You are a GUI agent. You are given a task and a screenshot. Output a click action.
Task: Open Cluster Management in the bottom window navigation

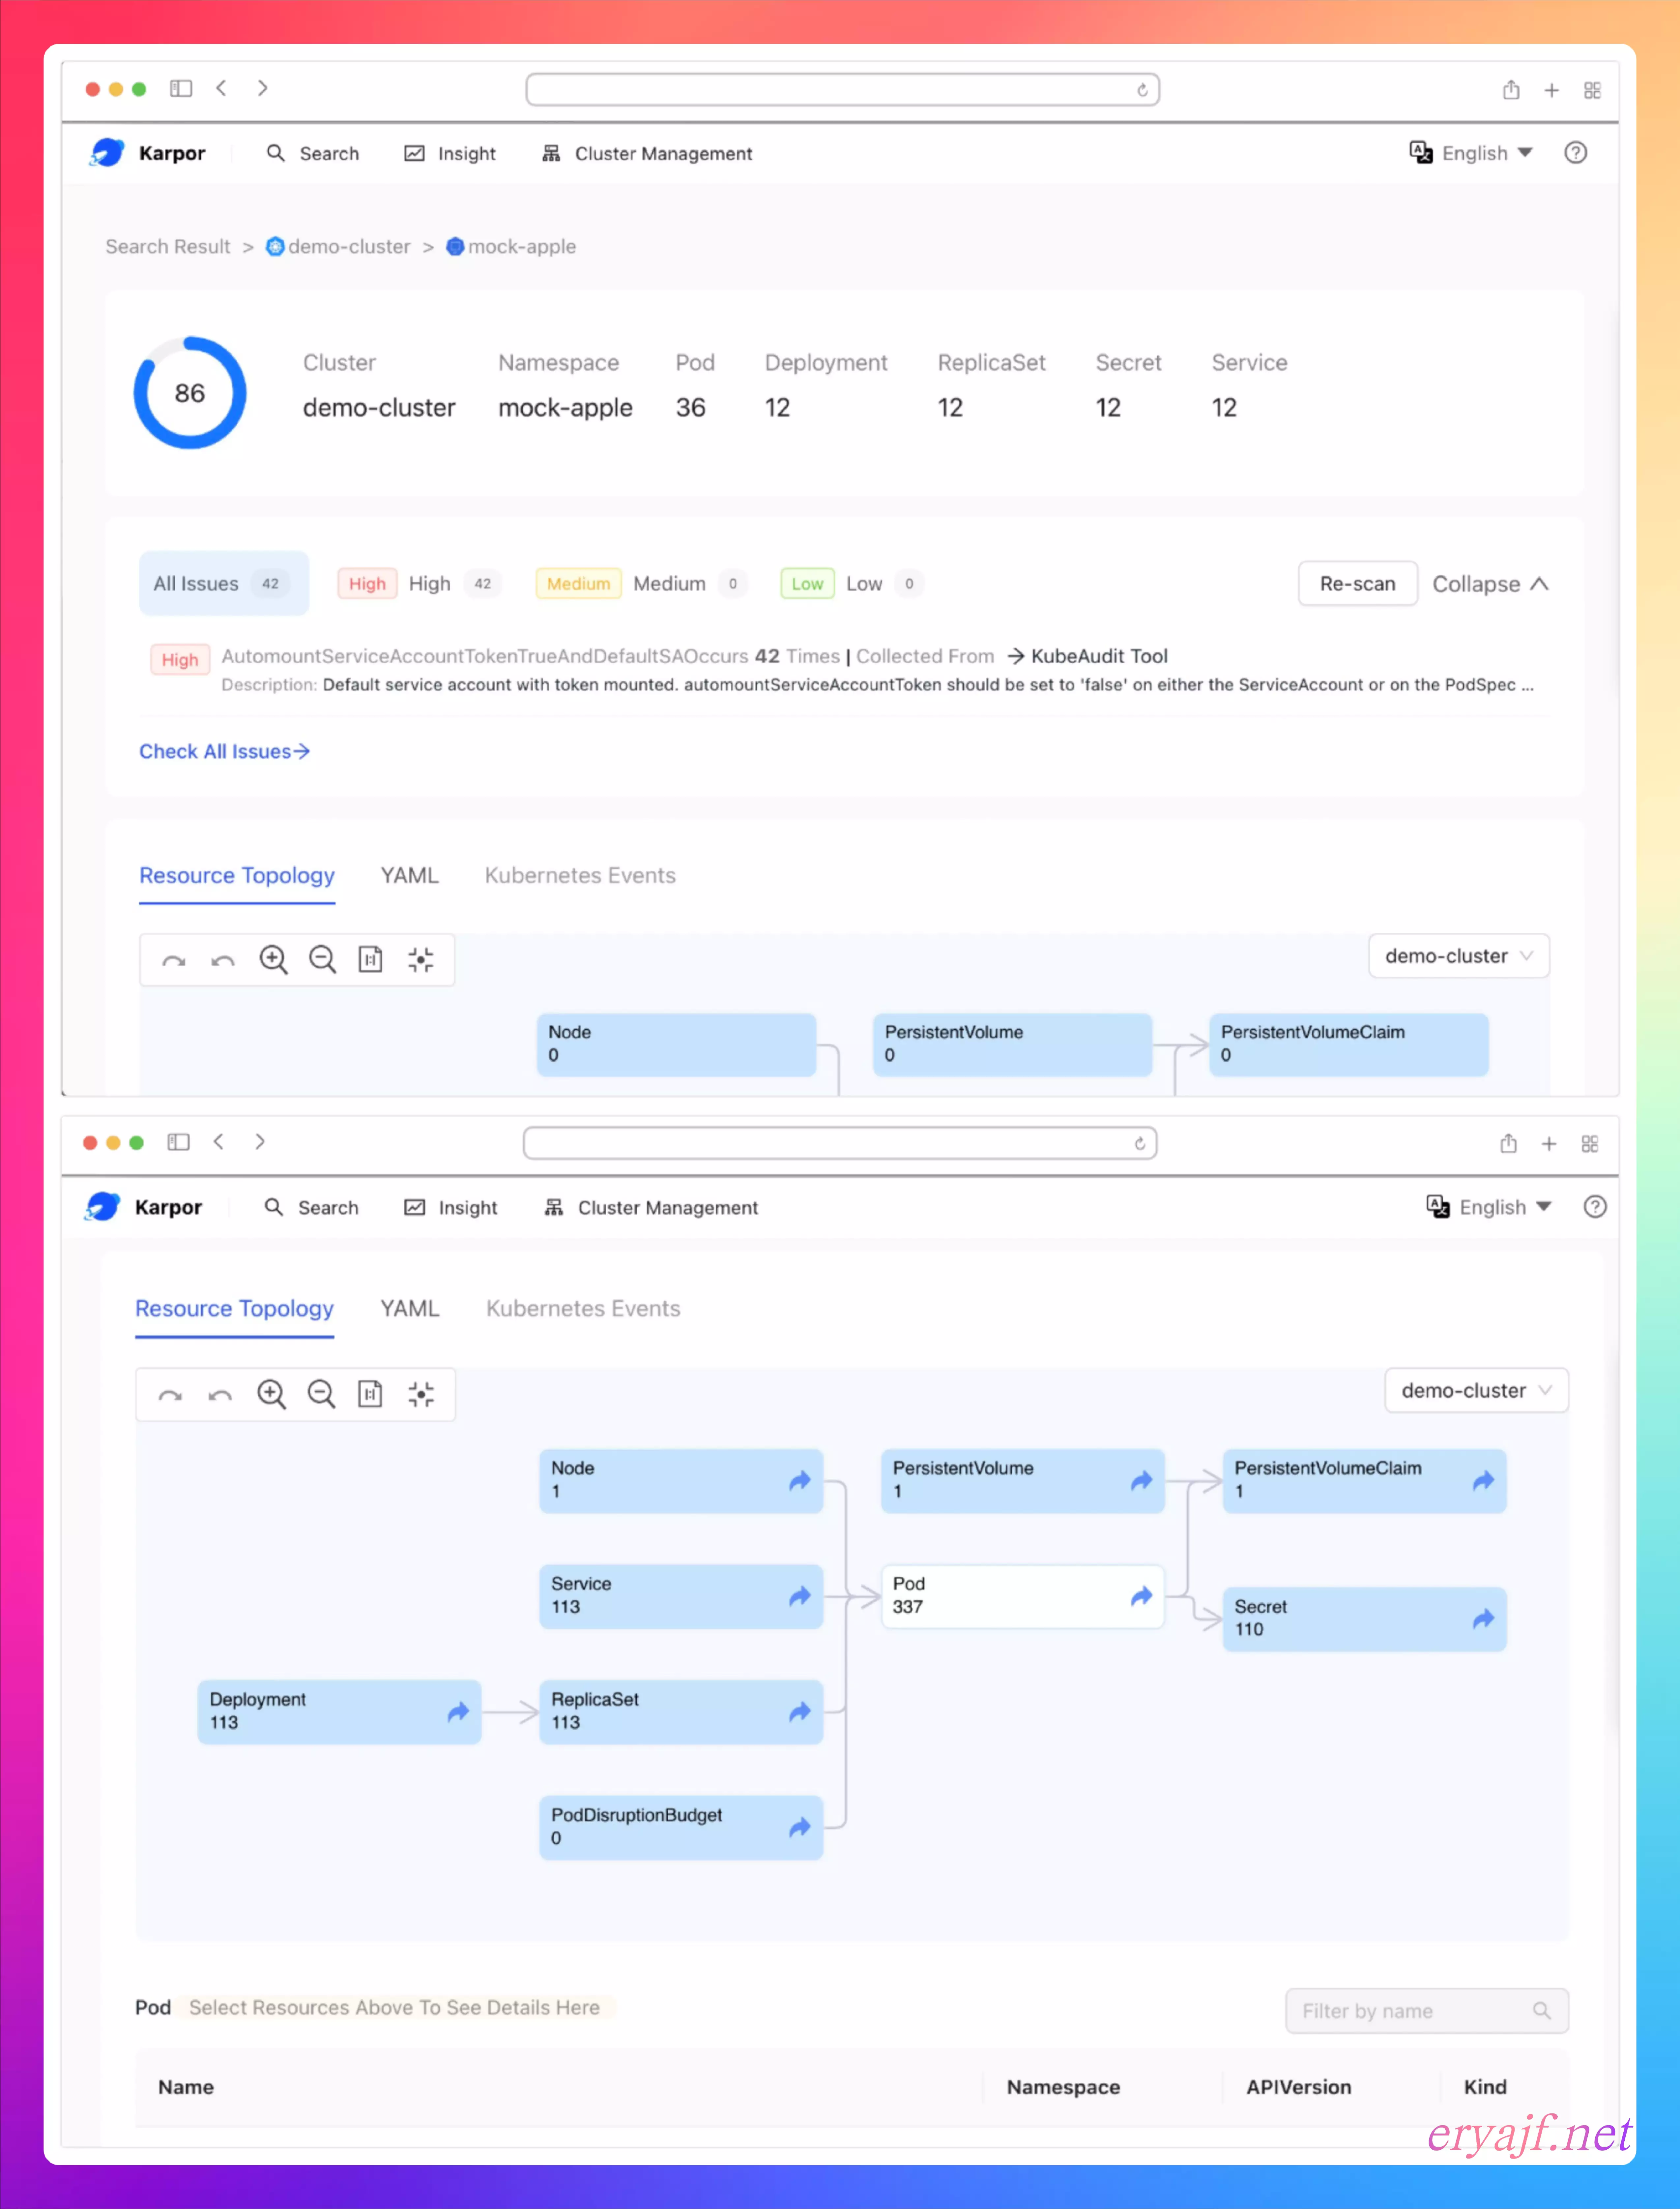click(x=651, y=1208)
